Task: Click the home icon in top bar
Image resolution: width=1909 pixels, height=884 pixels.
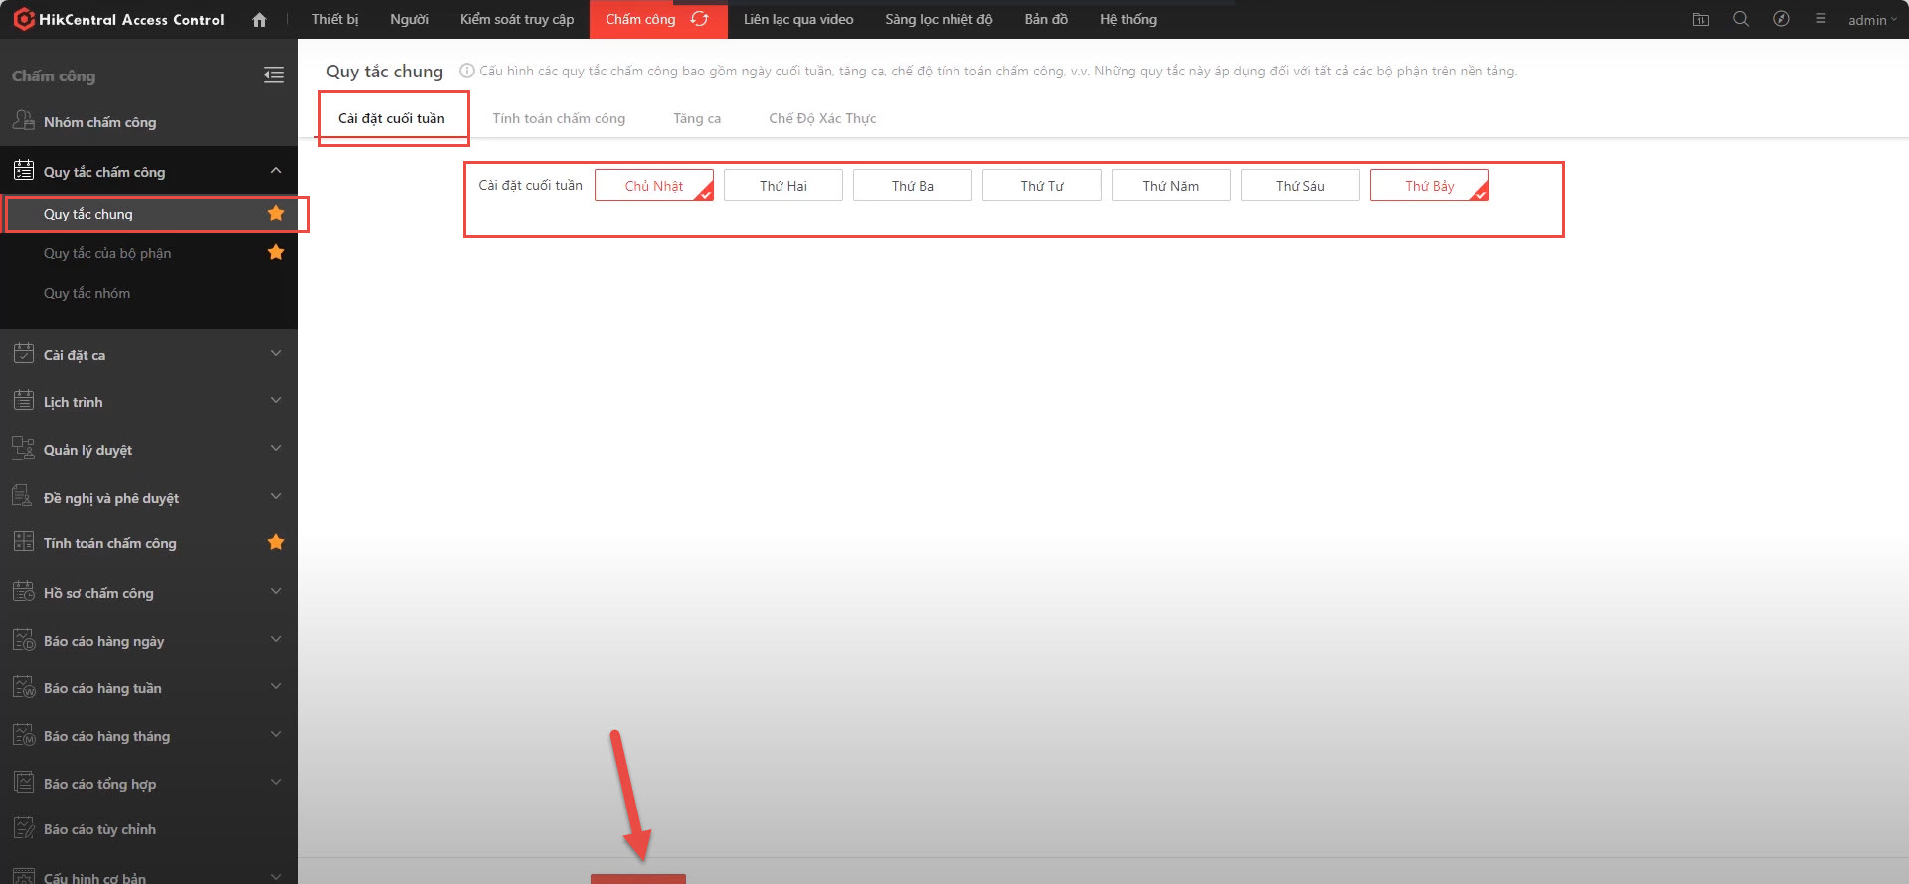Action: pos(260,20)
